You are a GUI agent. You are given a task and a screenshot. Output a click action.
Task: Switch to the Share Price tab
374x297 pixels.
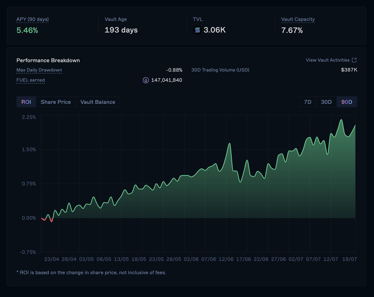(56, 102)
